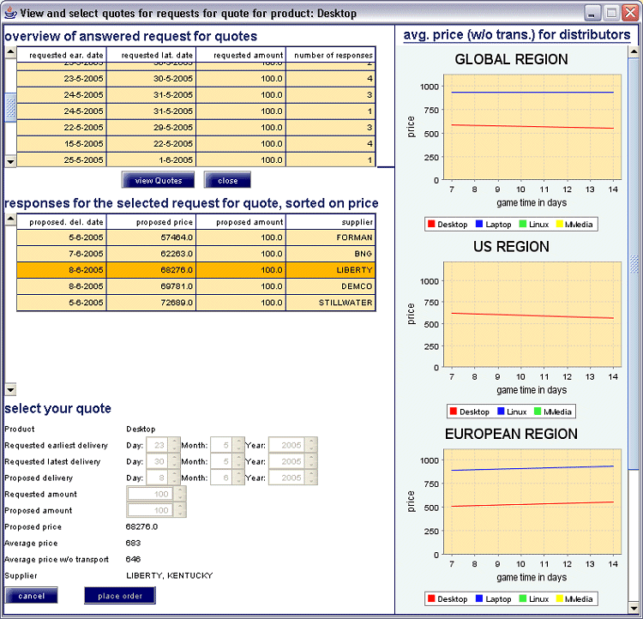This screenshot has width=643, height=619.
Task: Click proposed price 72689.0 cell
Action: pos(151,303)
